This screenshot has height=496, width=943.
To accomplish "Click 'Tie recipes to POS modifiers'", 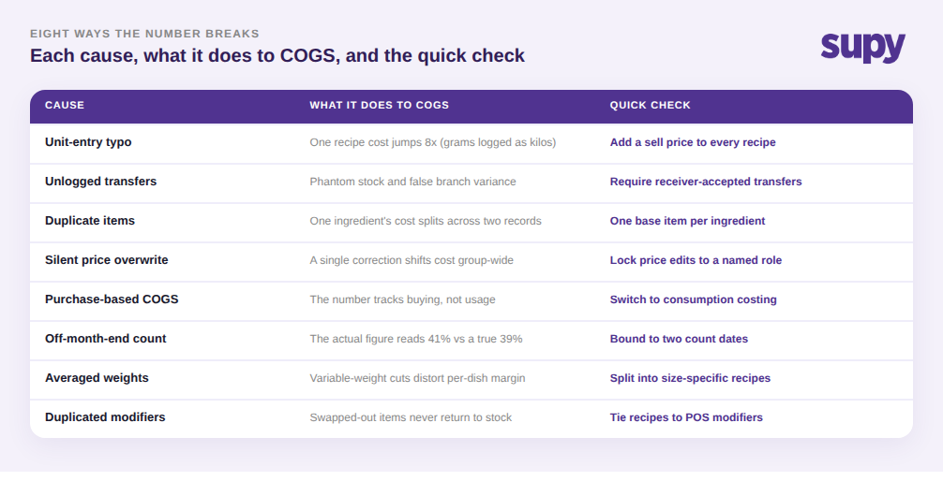I will tap(686, 417).
